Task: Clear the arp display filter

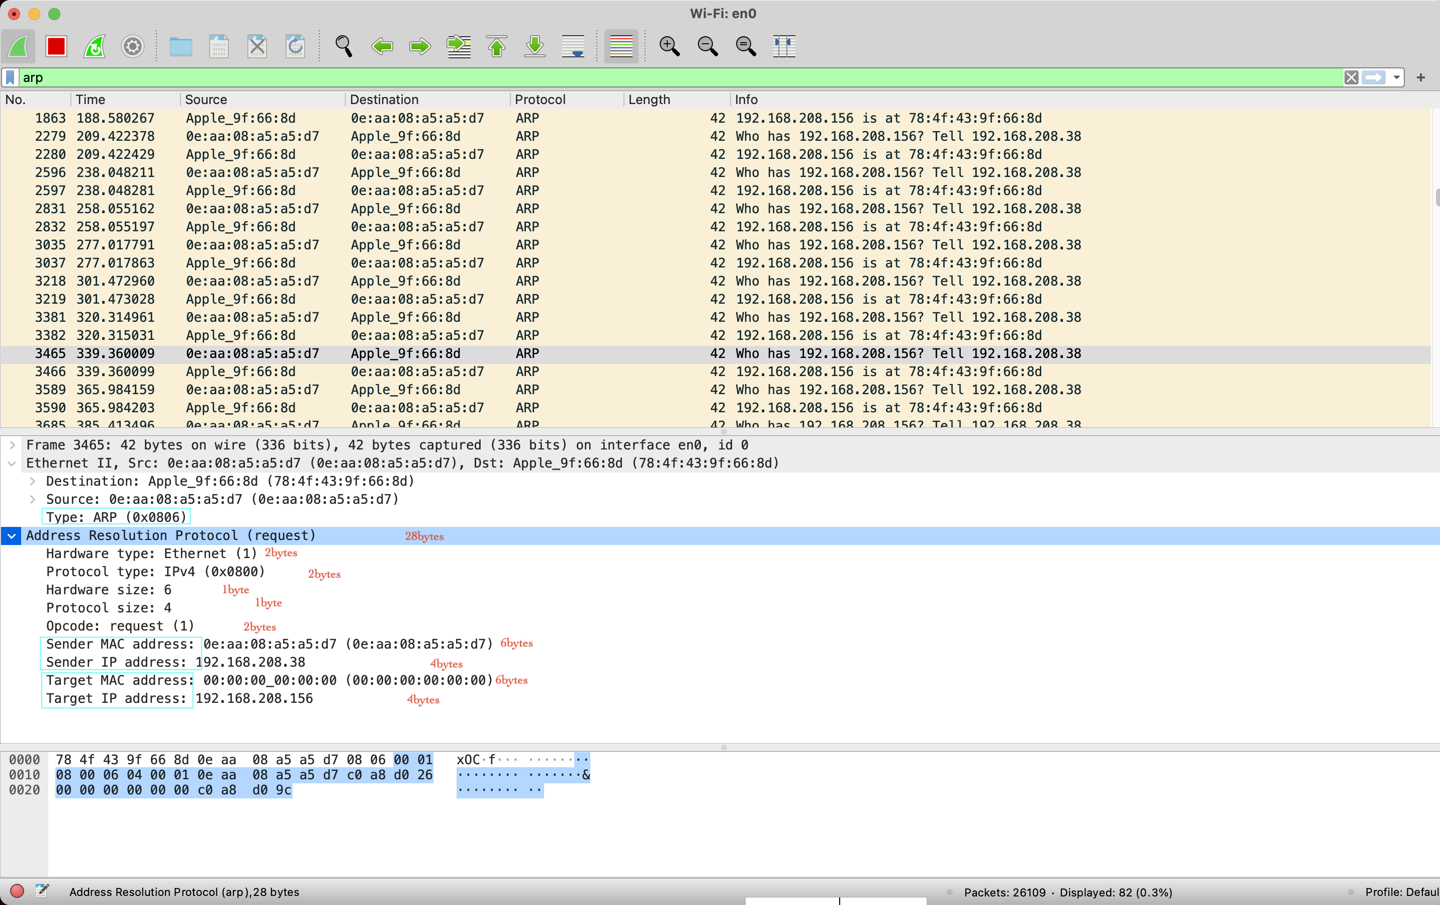Action: [1351, 77]
